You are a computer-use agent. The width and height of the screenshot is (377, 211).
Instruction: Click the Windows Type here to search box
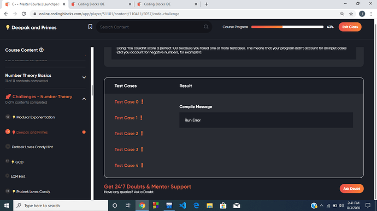pyautogui.click(x=61, y=206)
